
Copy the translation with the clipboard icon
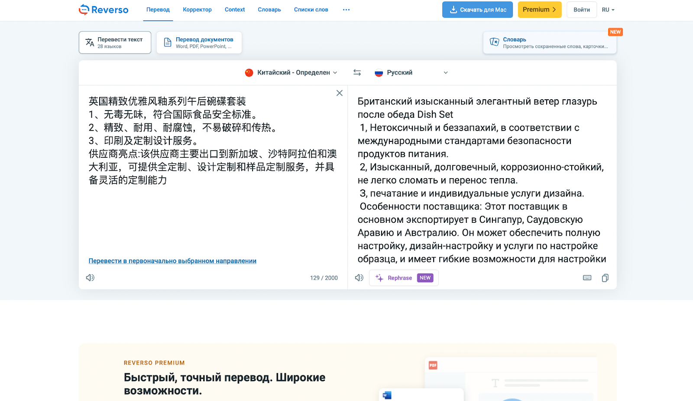click(605, 278)
